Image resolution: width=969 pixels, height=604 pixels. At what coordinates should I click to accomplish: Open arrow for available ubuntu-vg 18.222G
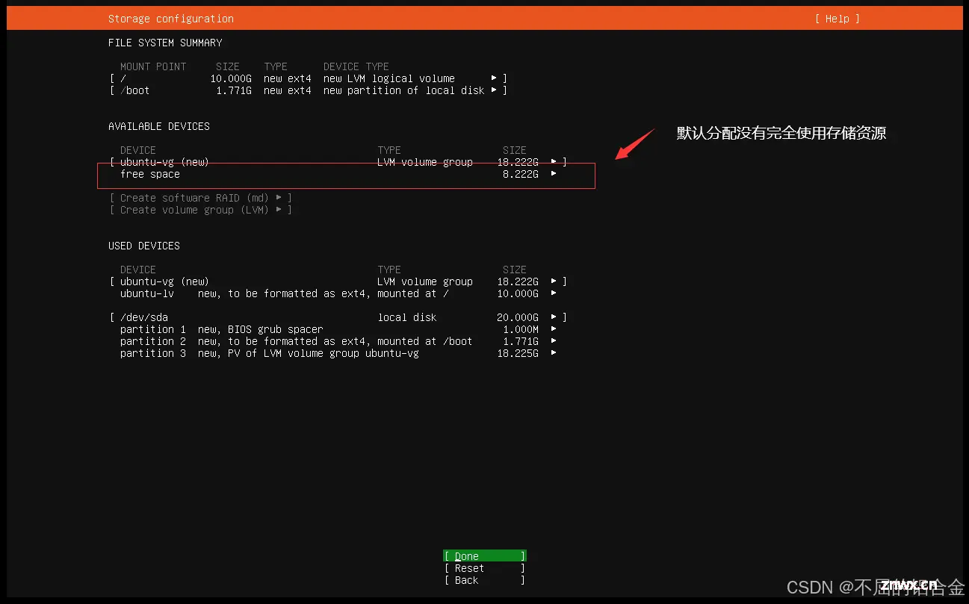click(554, 162)
